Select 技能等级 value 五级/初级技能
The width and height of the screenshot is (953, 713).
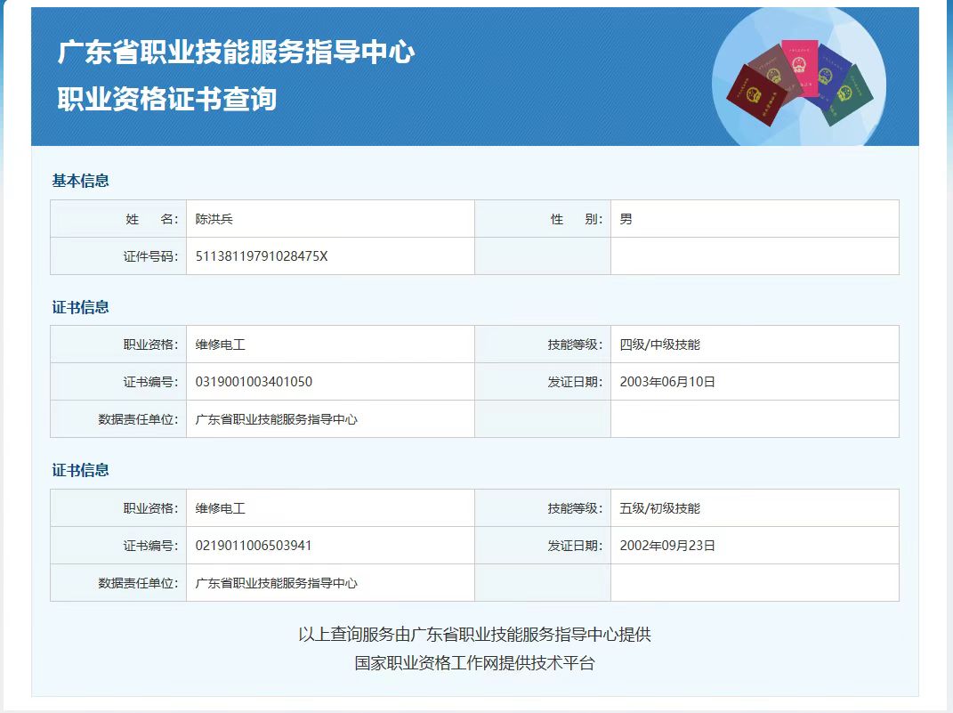pos(660,508)
